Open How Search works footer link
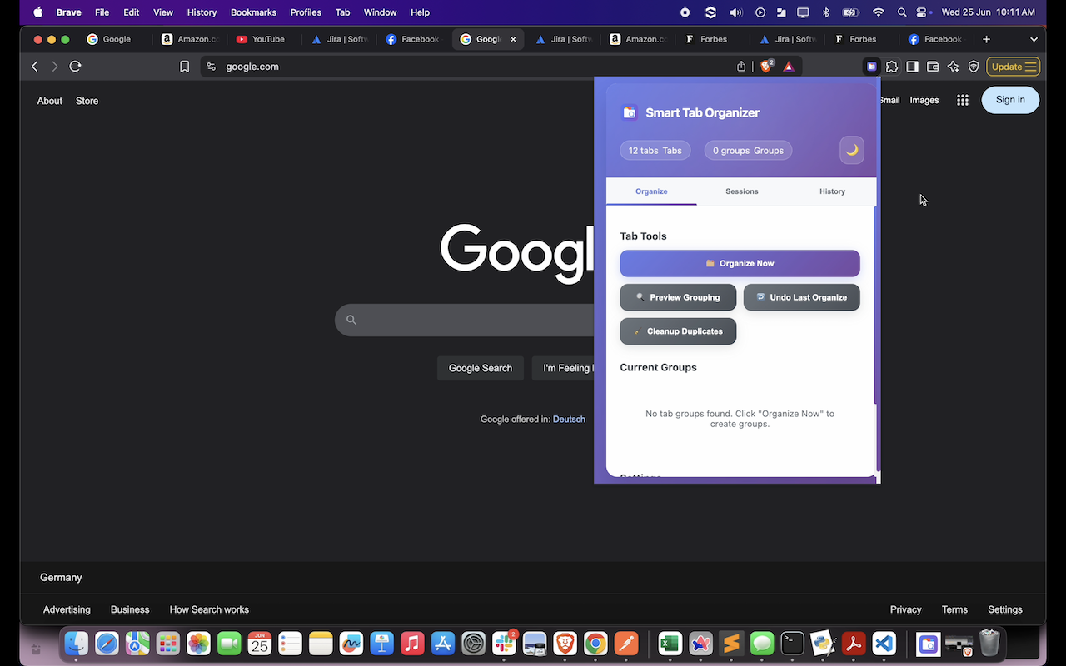The height and width of the screenshot is (666, 1066). [209, 609]
